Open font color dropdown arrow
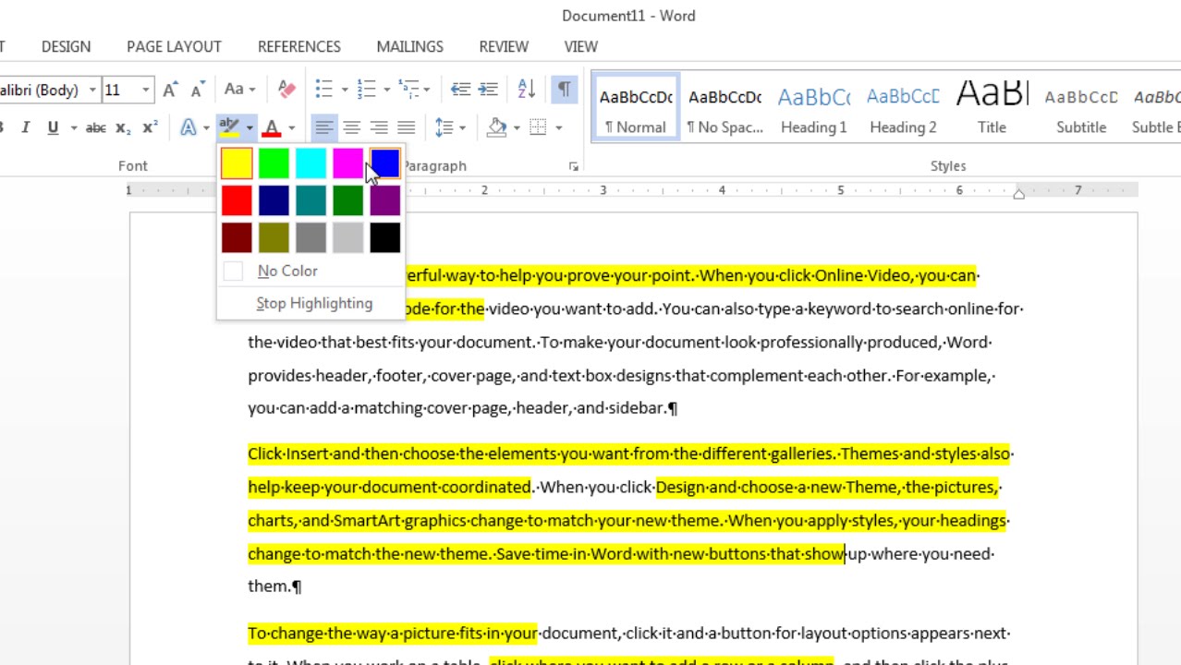 pyautogui.click(x=291, y=127)
